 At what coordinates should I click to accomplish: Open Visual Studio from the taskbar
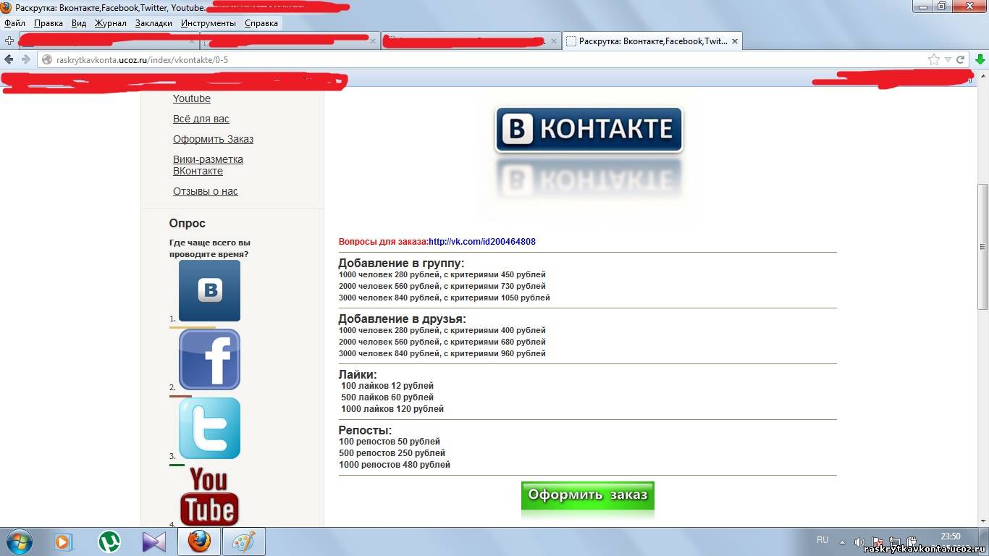tap(154, 542)
